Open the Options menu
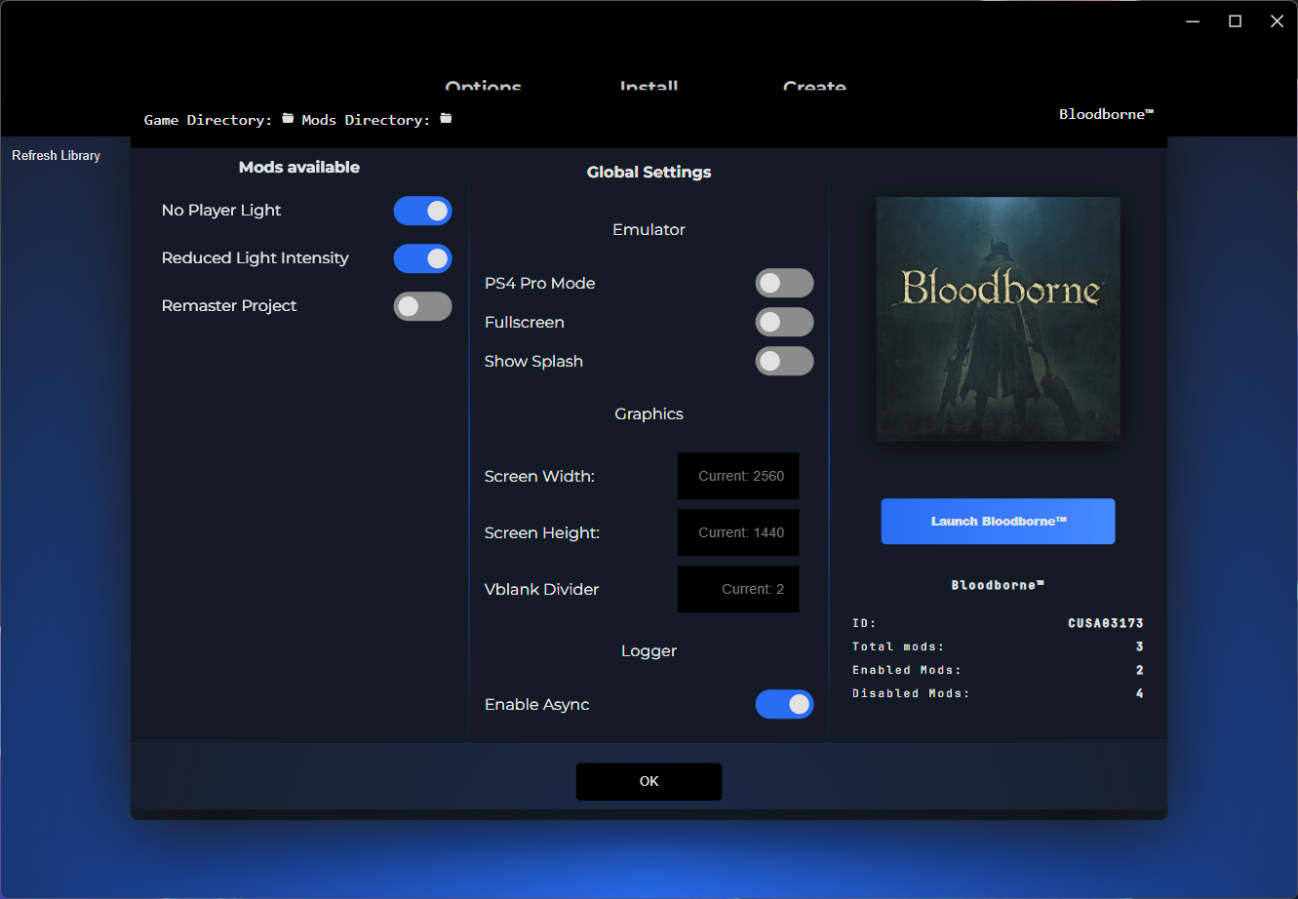Screen dimensions: 1298x899 [483, 87]
